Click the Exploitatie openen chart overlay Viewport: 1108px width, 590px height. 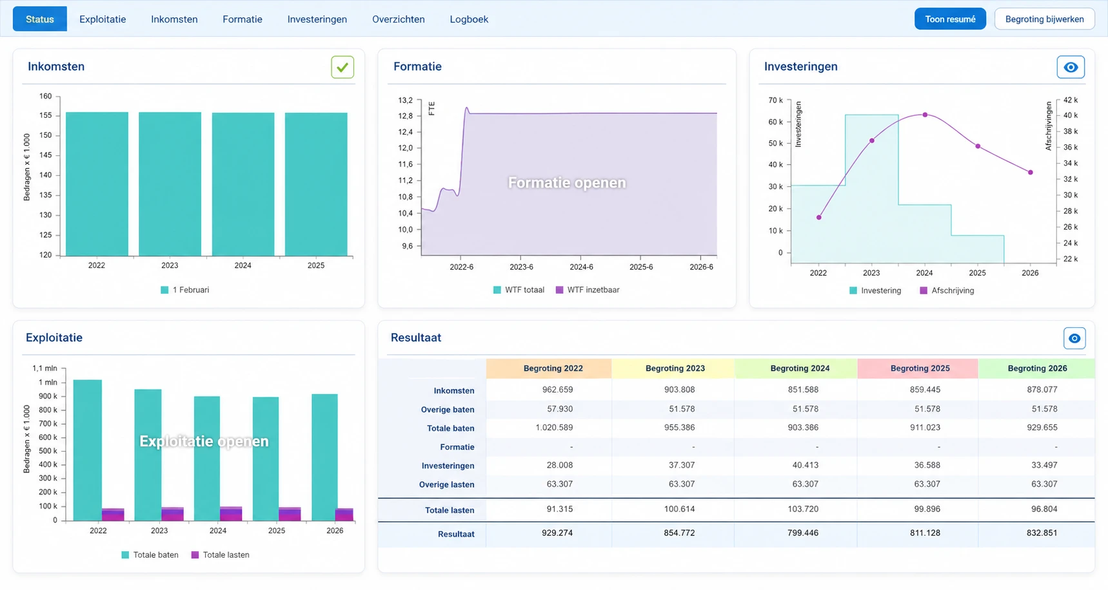[x=204, y=441]
